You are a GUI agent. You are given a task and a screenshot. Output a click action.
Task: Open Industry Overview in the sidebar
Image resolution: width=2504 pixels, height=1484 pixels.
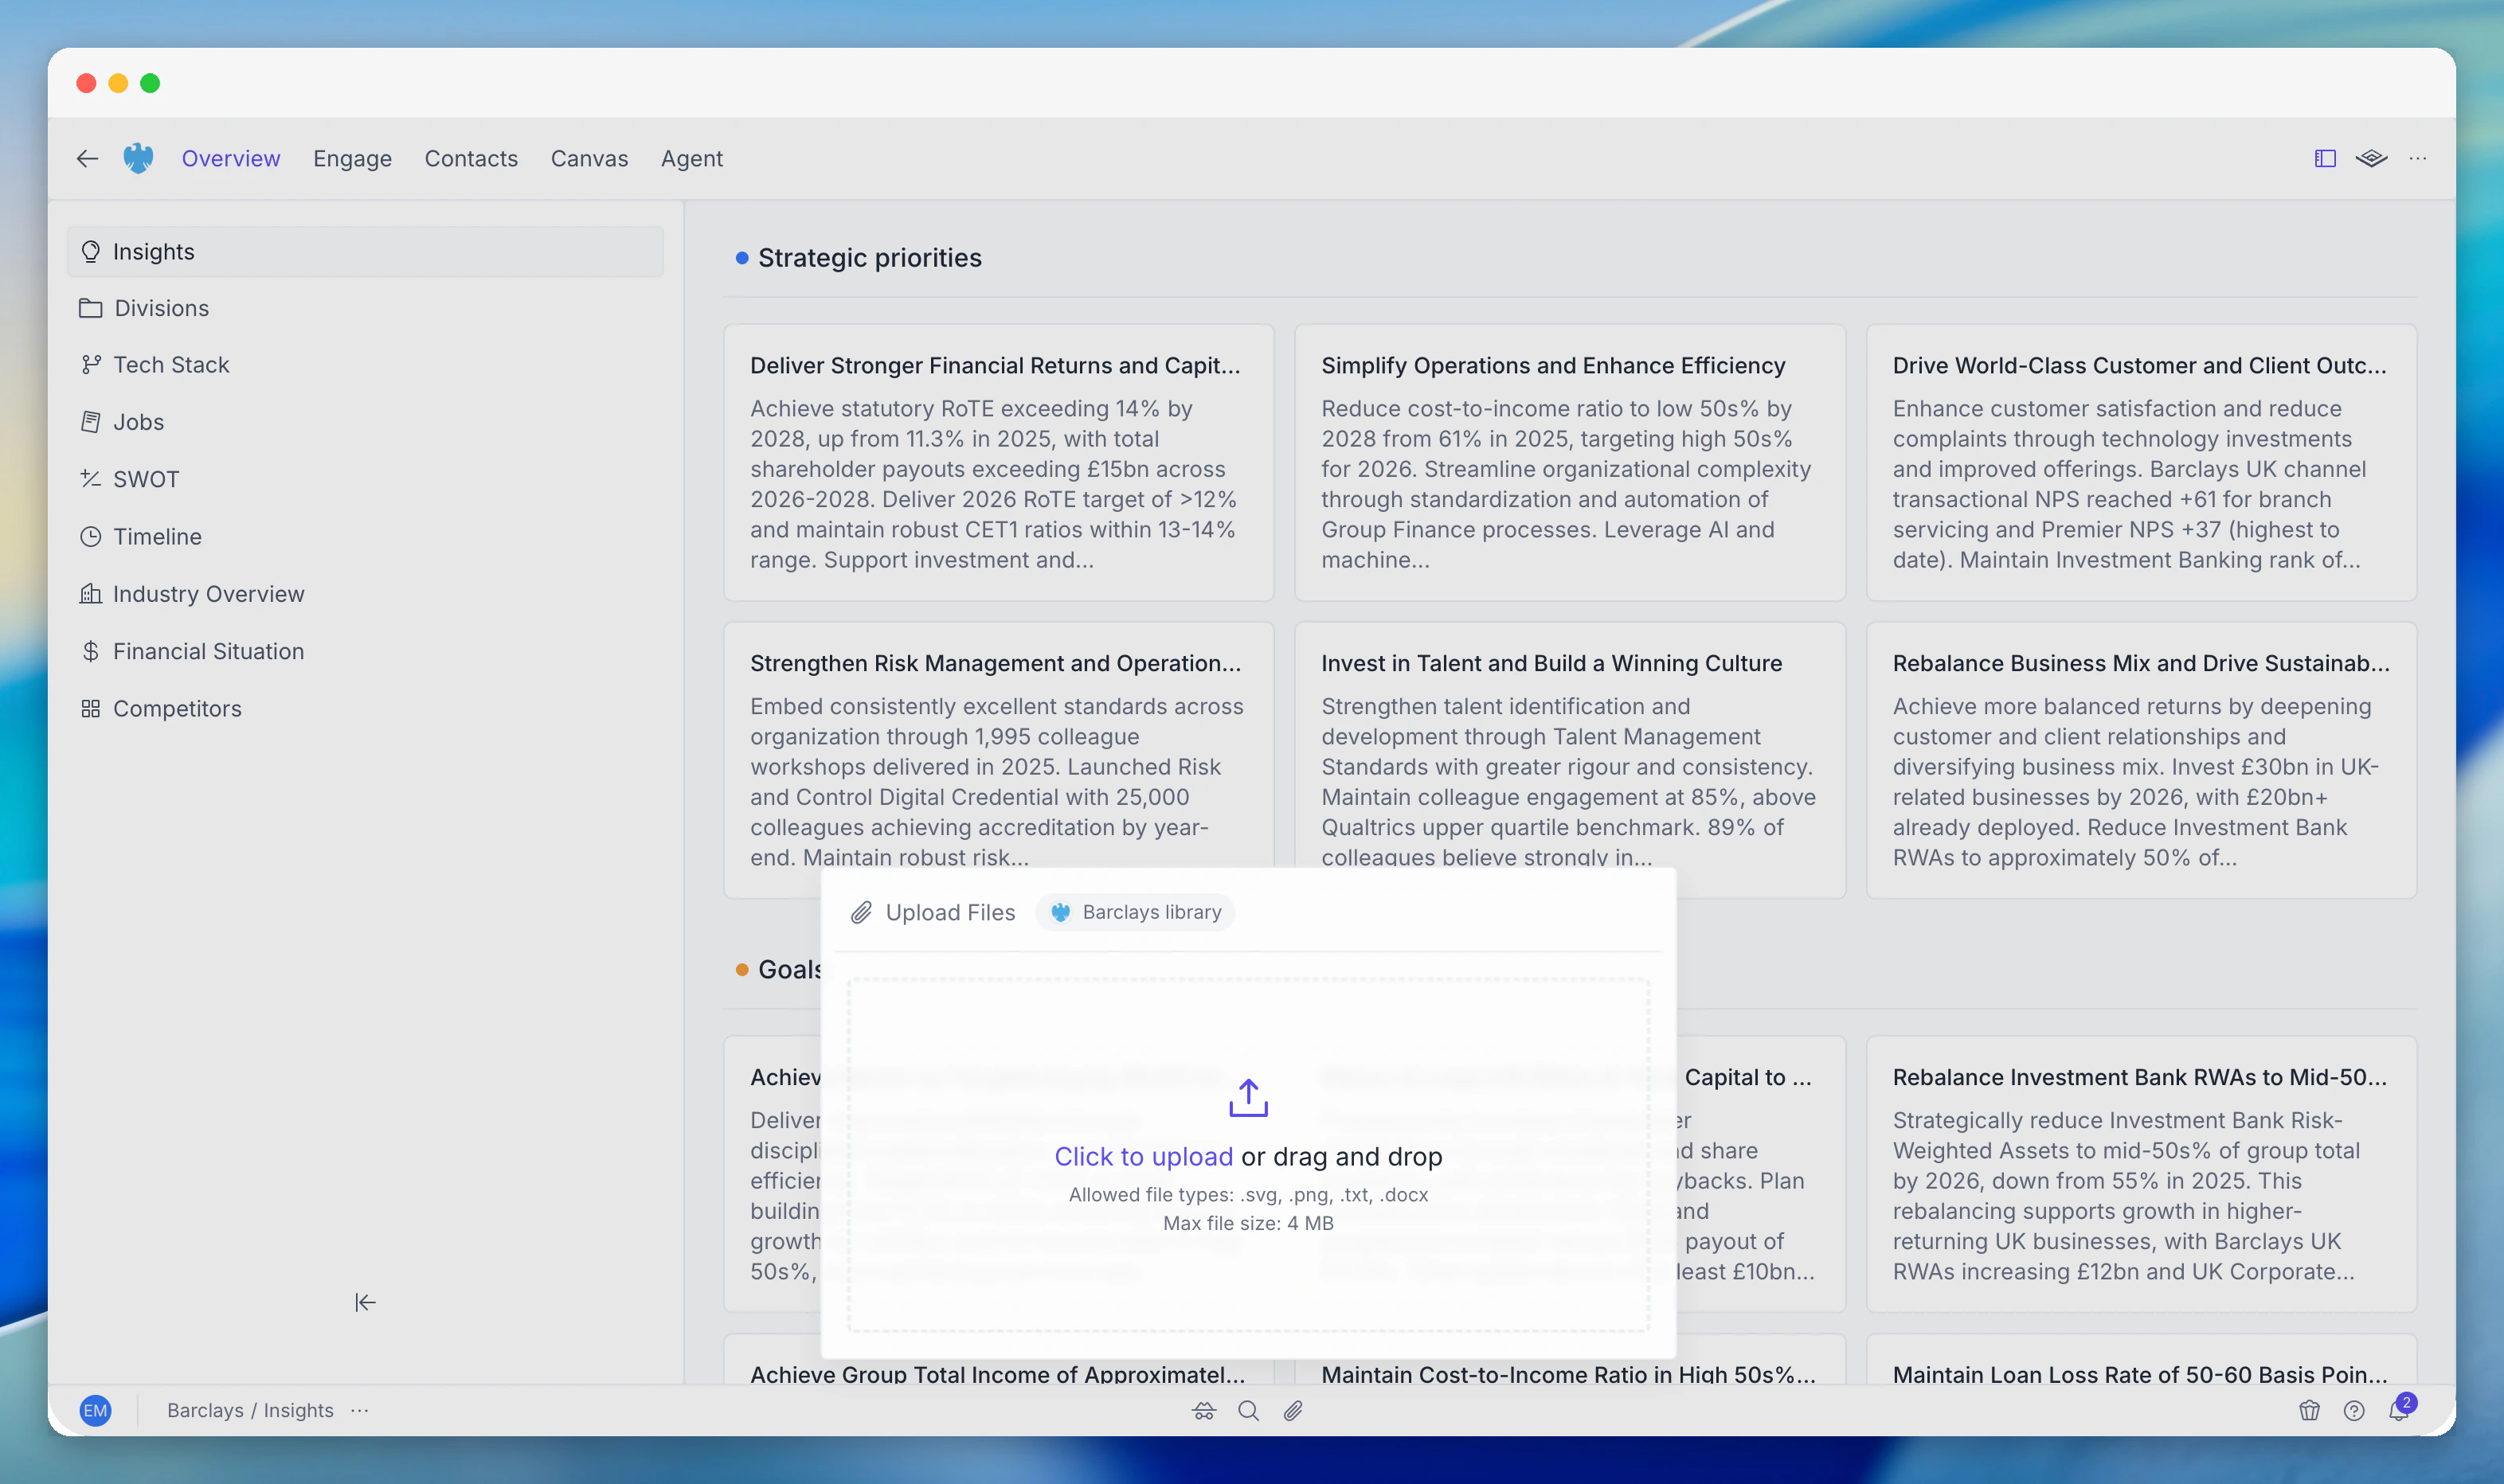[x=365, y=594]
